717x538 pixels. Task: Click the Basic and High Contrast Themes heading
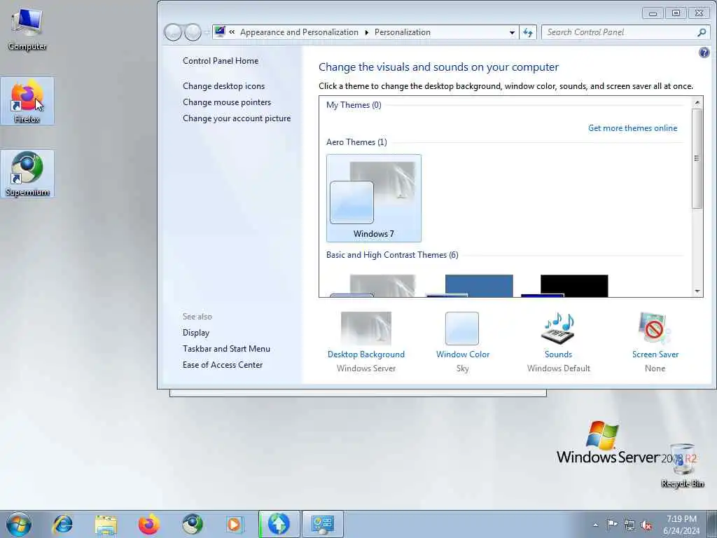pyautogui.click(x=392, y=255)
